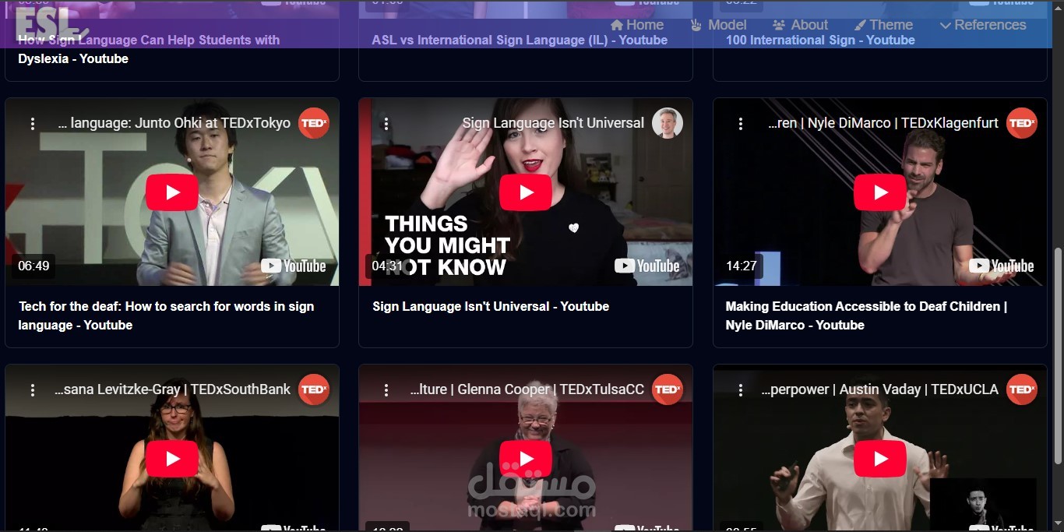Open three-dot menu on TEDxSouthBank video
The width and height of the screenshot is (1064, 532).
(33, 389)
